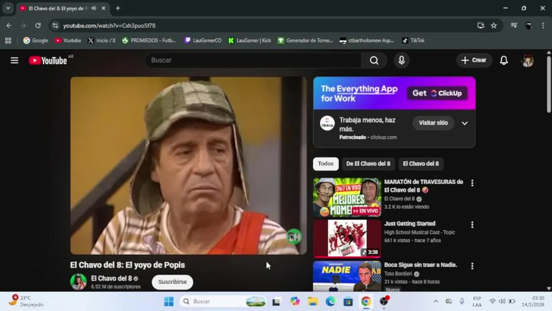Open the LauGamerCO bookmark
This screenshot has width=552, height=311.
tap(203, 40)
